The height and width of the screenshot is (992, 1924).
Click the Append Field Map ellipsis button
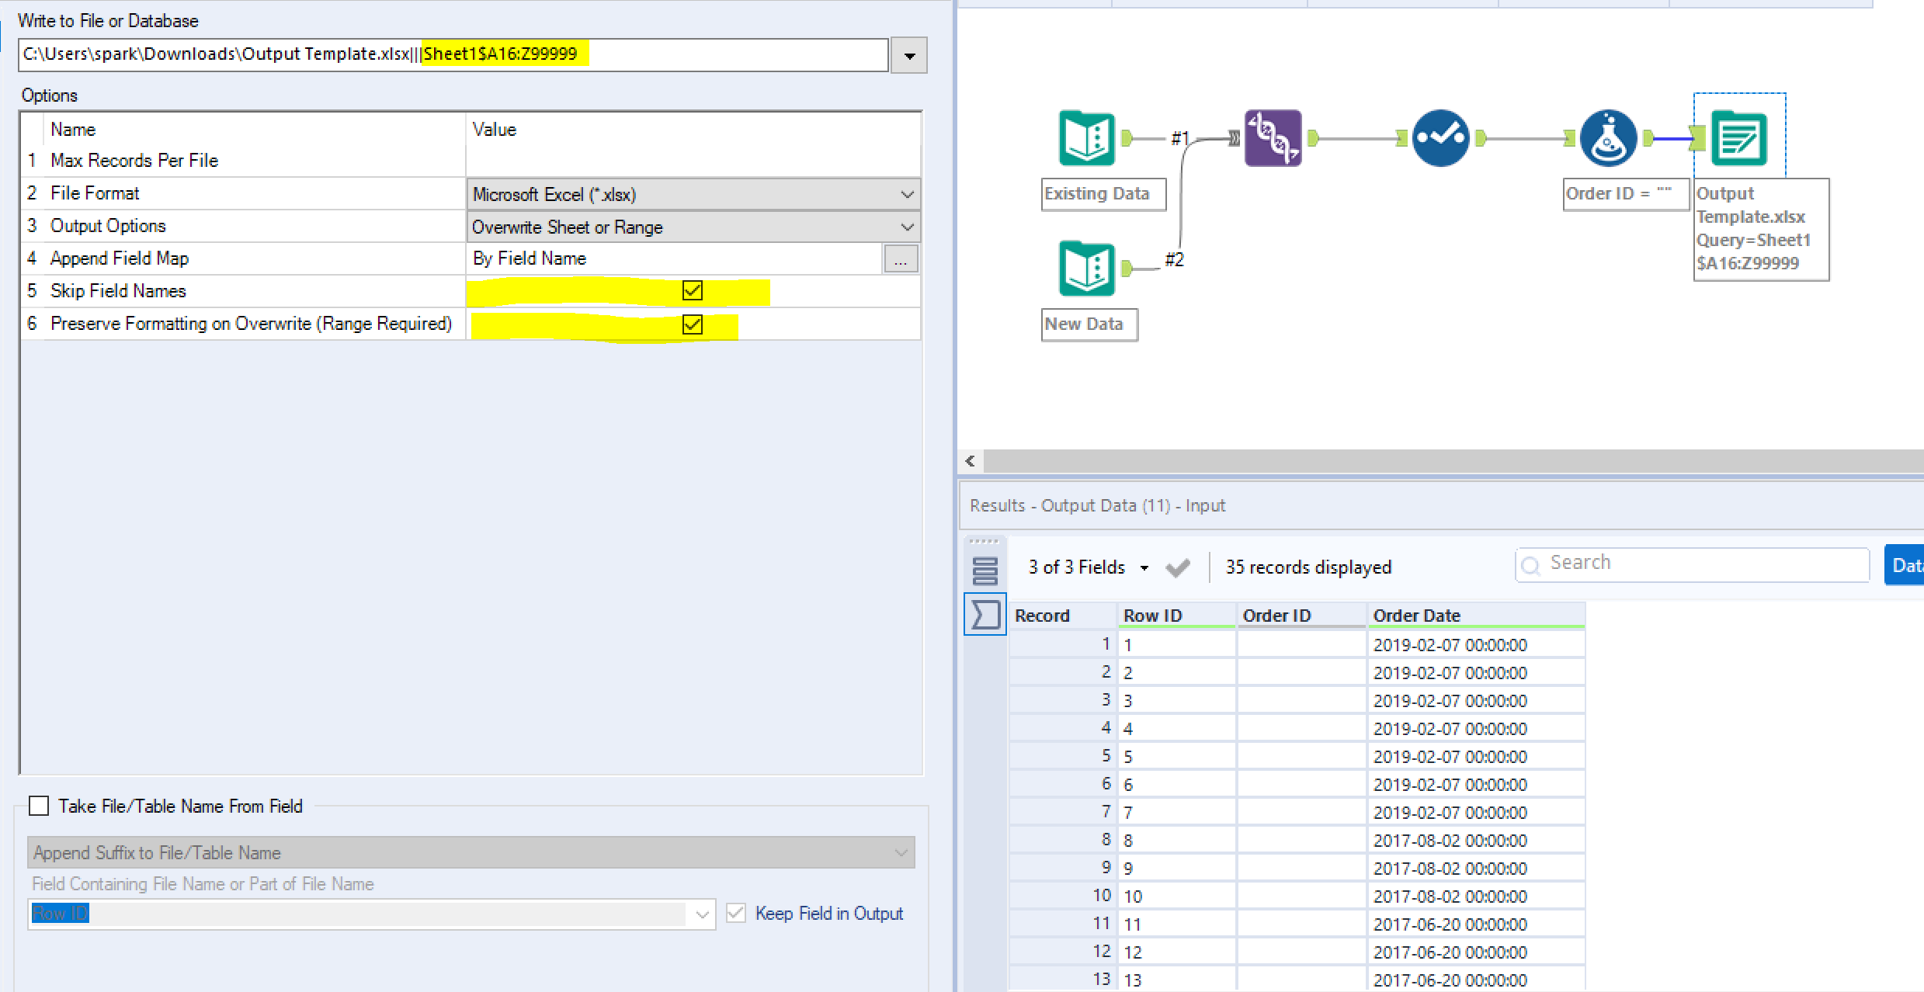point(900,259)
